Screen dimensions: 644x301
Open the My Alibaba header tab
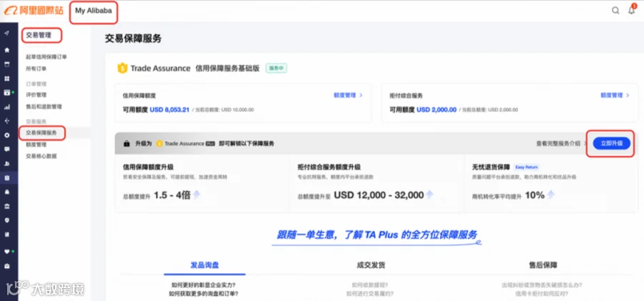point(94,11)
